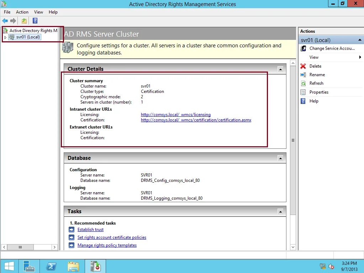The width and height of the screenshot is (364, 273).
Task: Click the tree pane horizontal scrollbar thumb
Action: (20, 247)
